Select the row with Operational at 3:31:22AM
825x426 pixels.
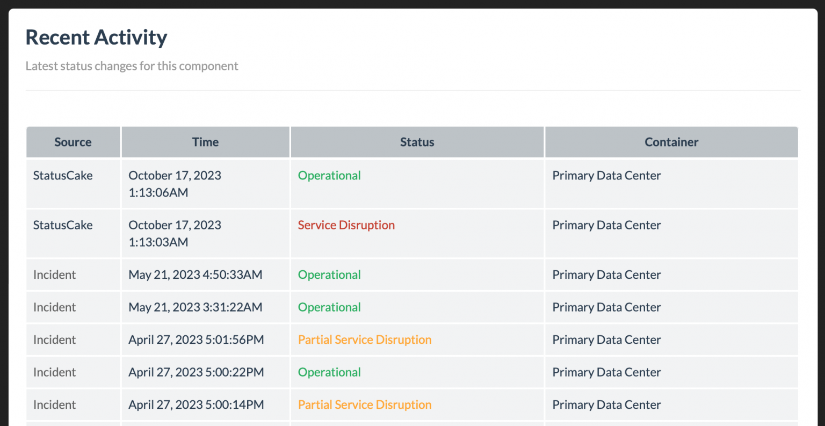pos(329,307)
